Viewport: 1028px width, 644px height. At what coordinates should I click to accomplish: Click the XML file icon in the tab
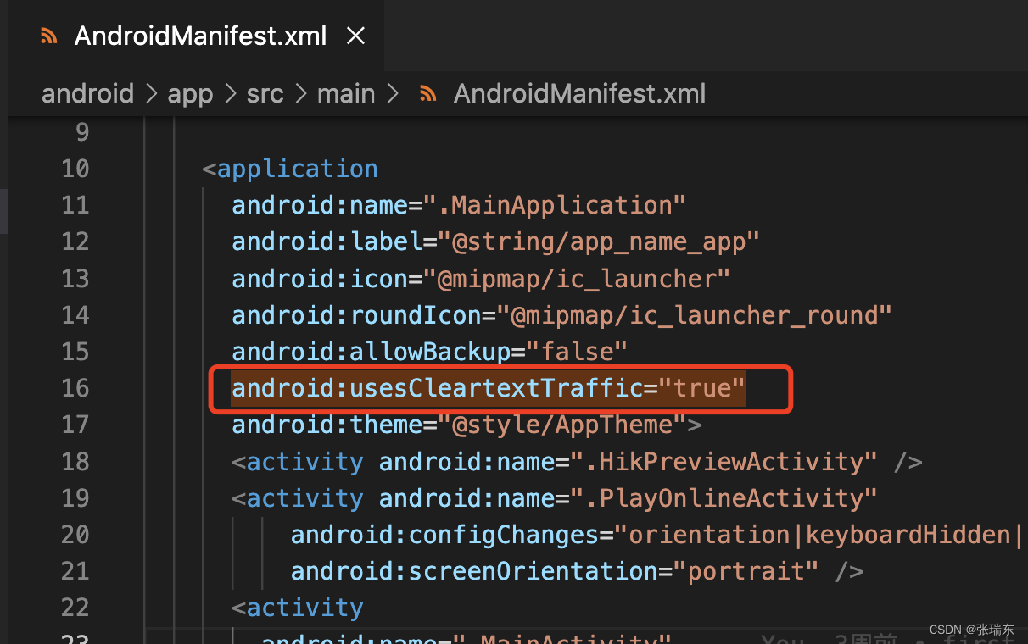click(x=50, y=36)
